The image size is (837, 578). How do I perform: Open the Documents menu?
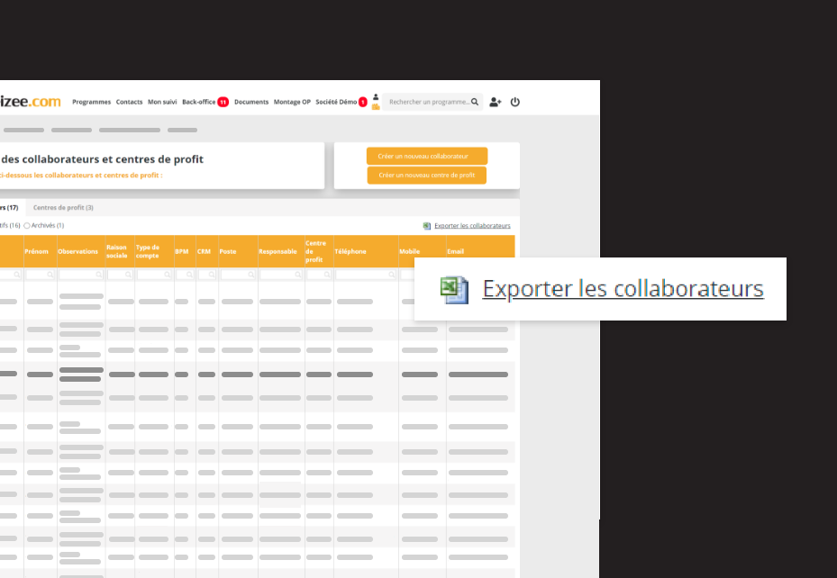click(x=250, y=102)
